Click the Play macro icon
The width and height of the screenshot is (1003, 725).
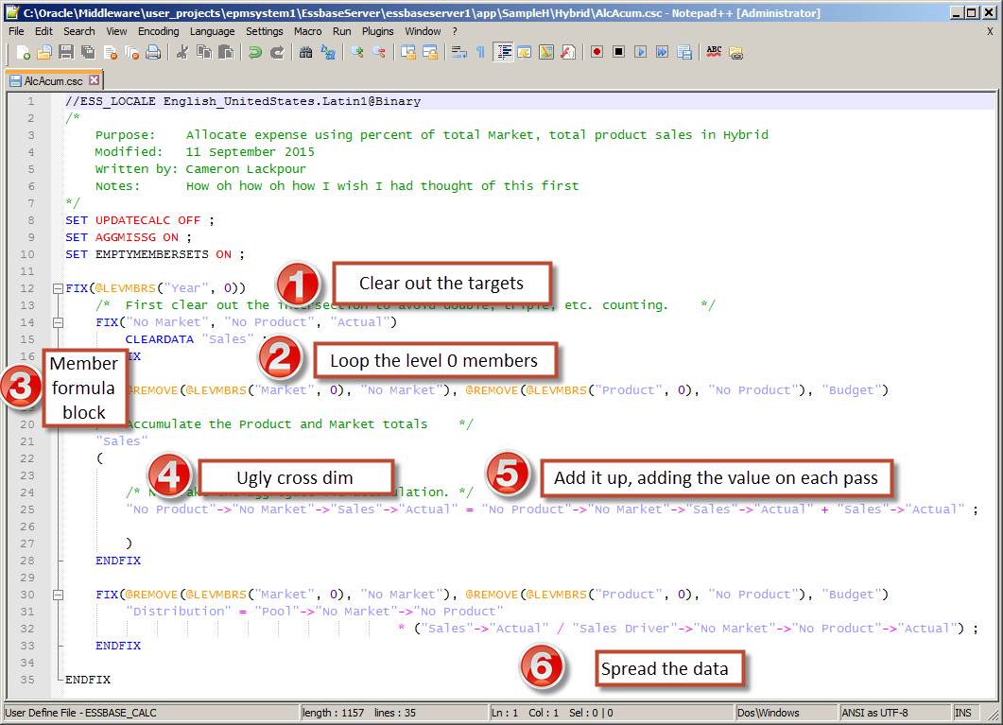point(640,52)
